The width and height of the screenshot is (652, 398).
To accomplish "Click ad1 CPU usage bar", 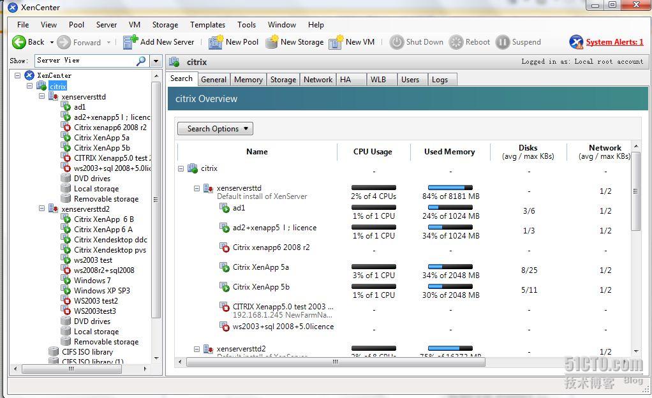I will [373, 207].
